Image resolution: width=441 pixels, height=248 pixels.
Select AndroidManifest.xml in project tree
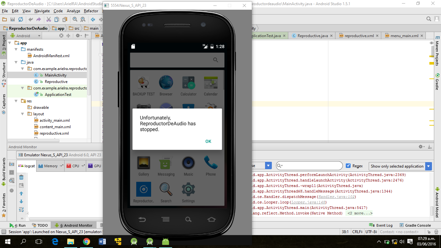pyautogui.click(x=51, y=56)
